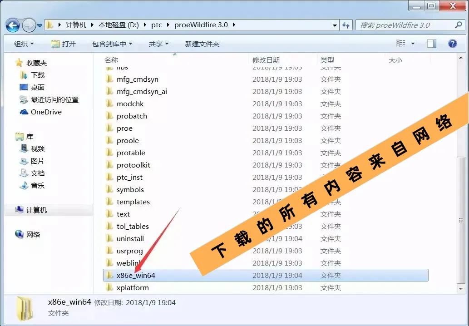The height and width of the screenshot is (326, 469).
Task: Sort by 修改日期 column header
Action: (x=266, y=60)
